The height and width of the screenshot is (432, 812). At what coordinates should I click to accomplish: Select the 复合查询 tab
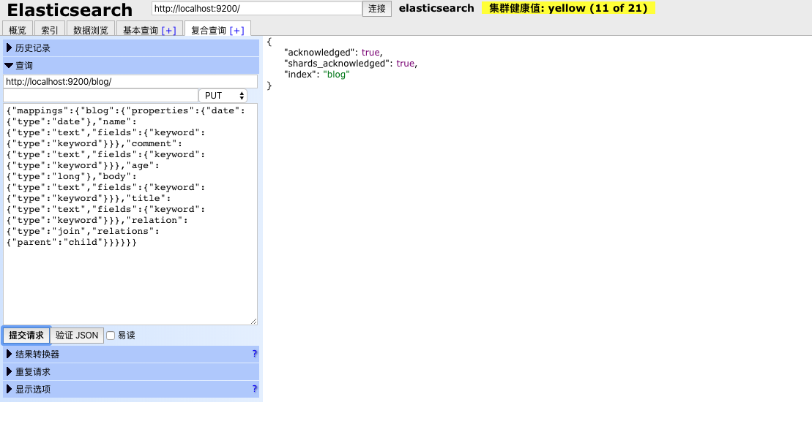(209, 30)
